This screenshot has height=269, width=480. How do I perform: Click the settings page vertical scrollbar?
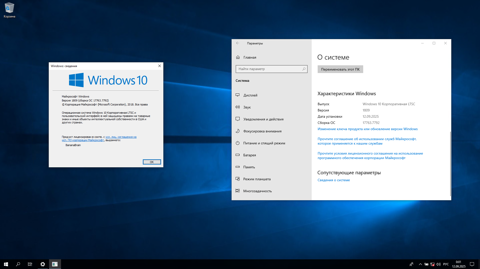450,164
